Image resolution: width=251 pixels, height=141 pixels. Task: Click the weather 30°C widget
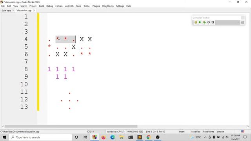coord(196,137)
